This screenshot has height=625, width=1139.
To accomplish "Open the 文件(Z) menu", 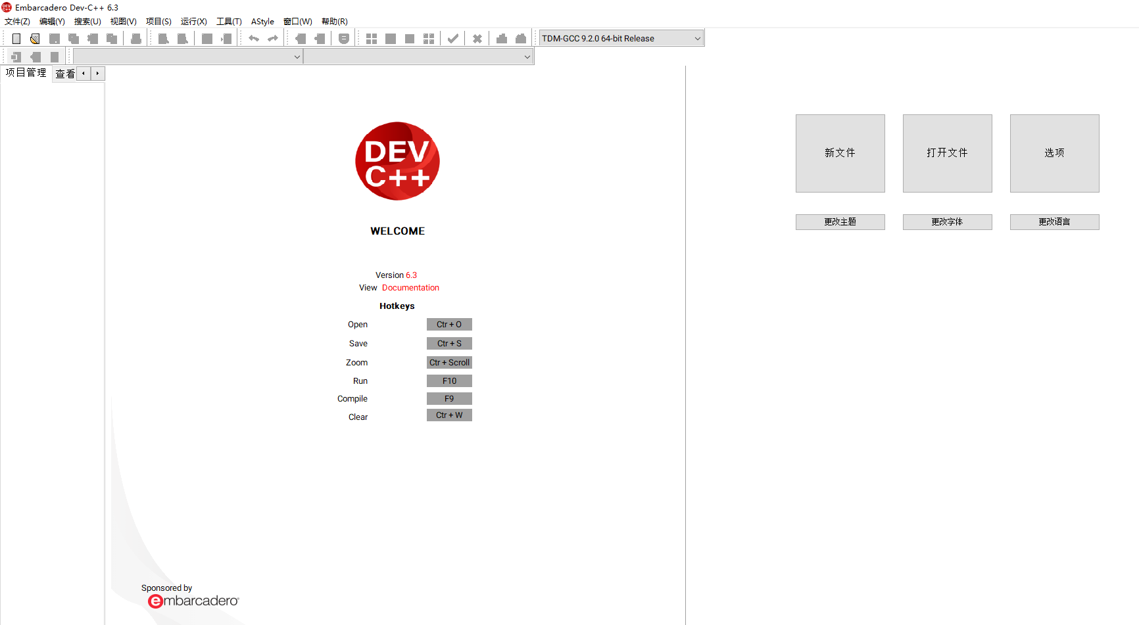I will [x=17, y=22].
